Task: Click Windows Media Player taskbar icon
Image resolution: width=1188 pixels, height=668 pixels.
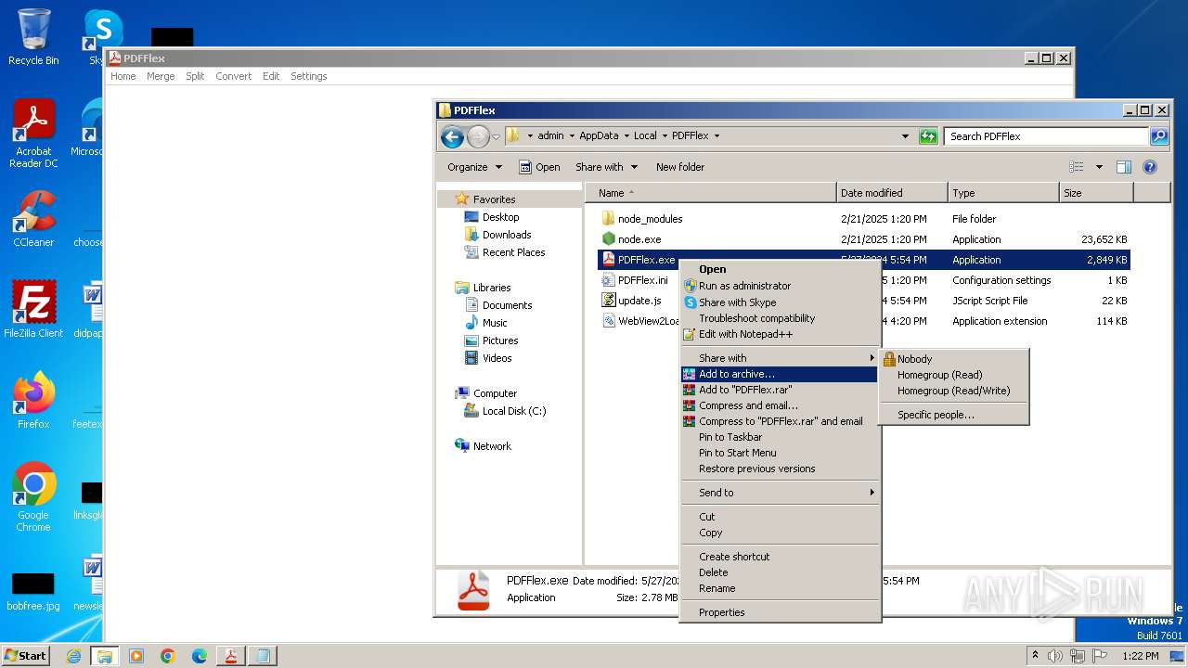Action: pyautogui.click(x=136, y=656)
